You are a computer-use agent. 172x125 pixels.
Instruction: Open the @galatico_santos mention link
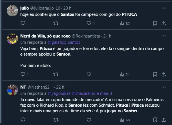pyautogui.click(x=62, y=42)
